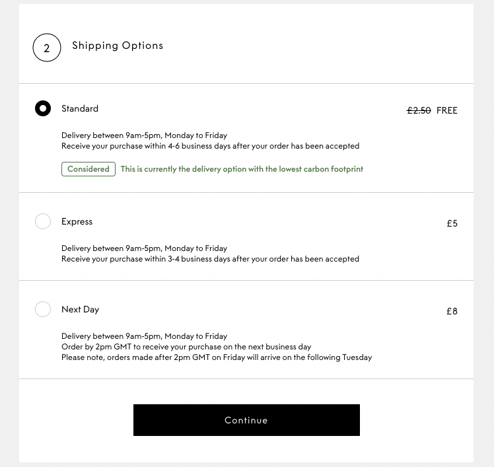Click Standard's 9am-5pm delivery time text
Viewport: 494px width, 467px height.
(x=144, y=135)
